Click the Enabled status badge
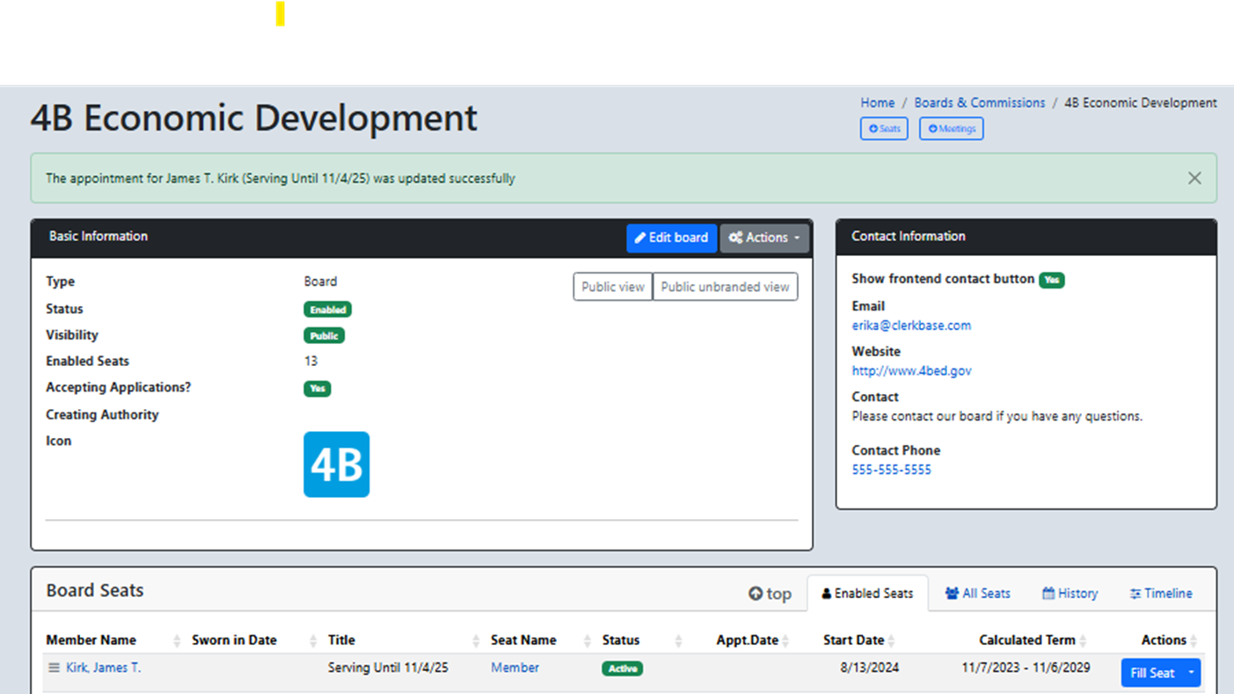 click(327, 310)
